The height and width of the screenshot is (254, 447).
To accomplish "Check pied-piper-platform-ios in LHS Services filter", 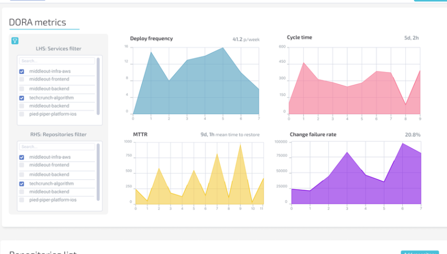I will pos(22,114).
